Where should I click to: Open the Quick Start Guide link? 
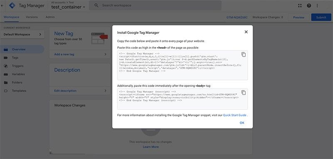[235, 115]
